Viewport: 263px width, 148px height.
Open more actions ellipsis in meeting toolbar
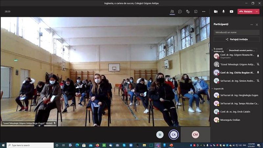coord(203,11)
